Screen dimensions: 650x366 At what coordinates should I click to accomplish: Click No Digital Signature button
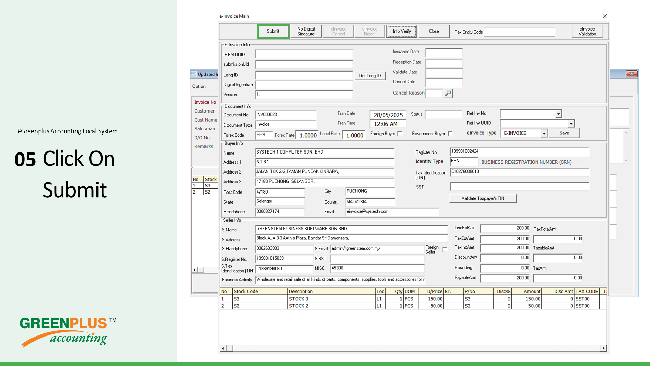tap(306, 31)
